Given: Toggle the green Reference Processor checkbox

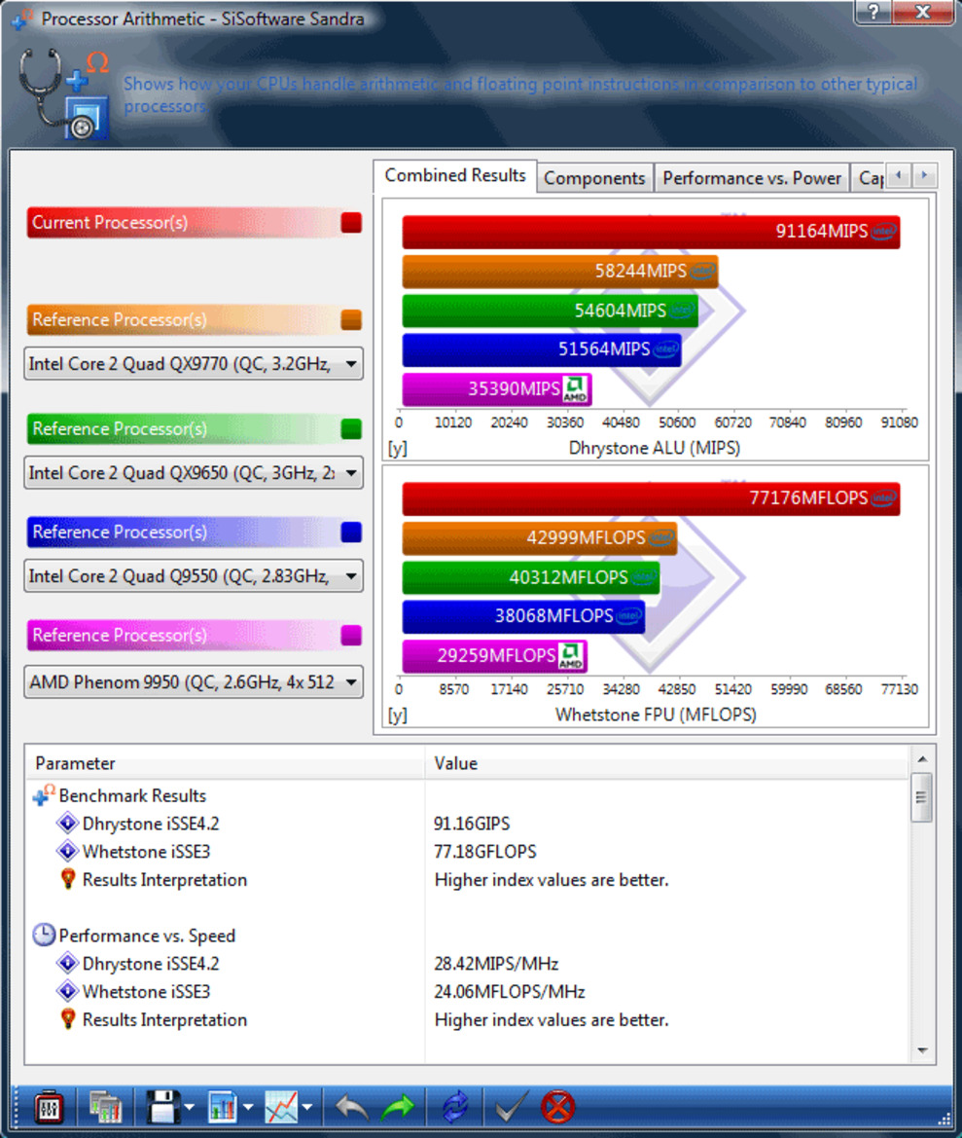Looking at the screenshot, I should coord(351,429).
